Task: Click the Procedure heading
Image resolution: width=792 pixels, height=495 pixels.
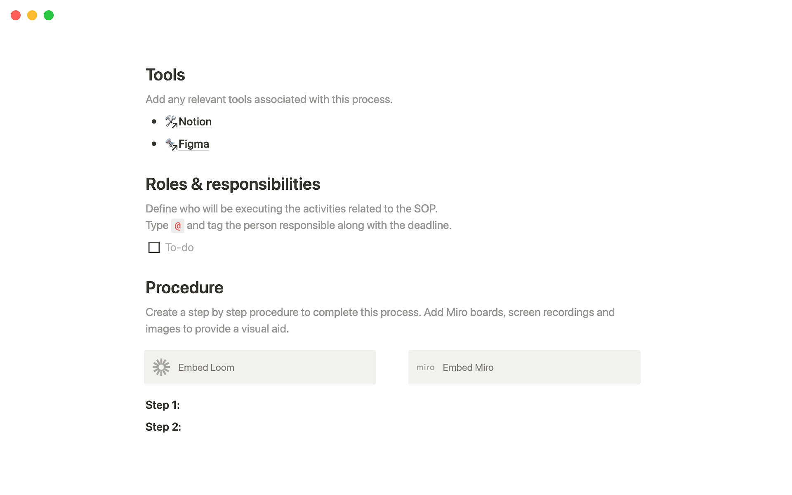Action: click(184, 288)
